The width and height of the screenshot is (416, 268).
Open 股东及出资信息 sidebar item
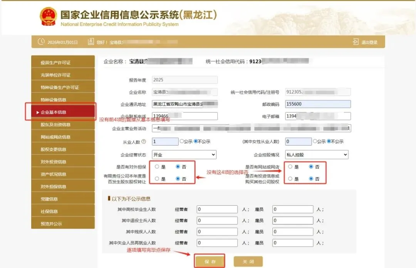click(63, 124)
